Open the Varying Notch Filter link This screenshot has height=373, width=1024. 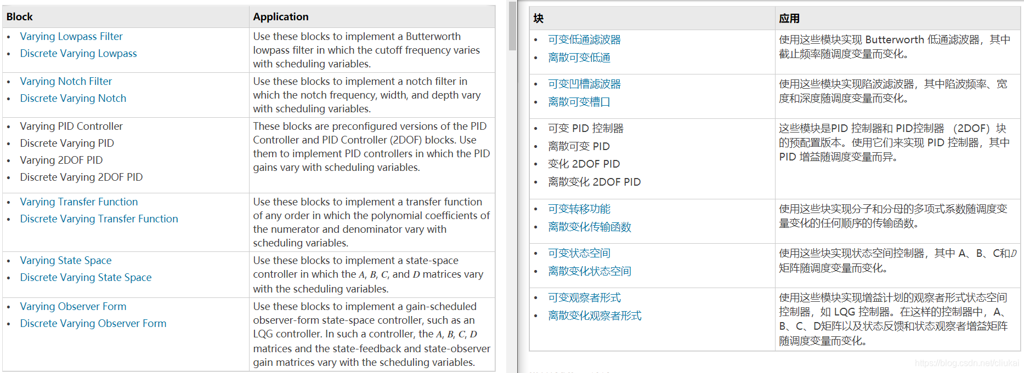(x=66, y=82)
